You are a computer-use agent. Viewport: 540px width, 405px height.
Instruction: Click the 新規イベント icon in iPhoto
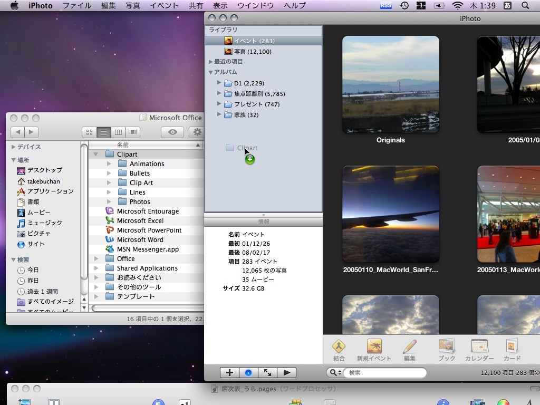pyautogui.click(x=374, y=346)
